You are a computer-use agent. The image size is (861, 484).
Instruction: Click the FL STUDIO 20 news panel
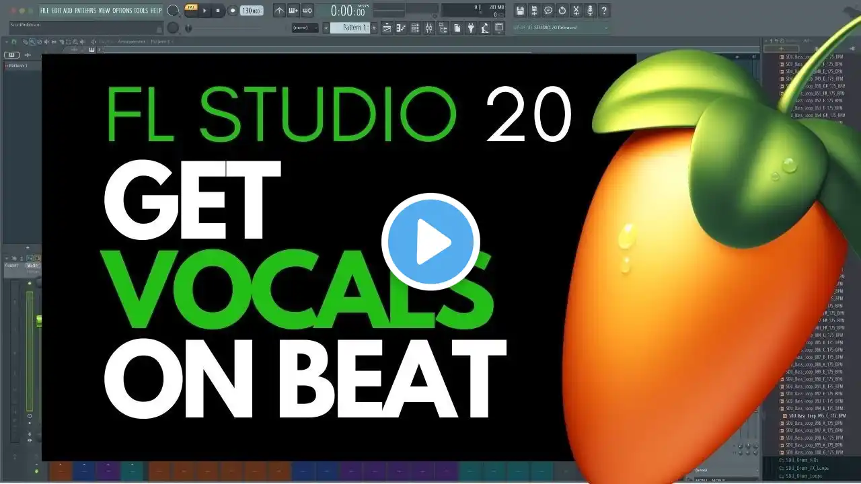click(561, 28)
